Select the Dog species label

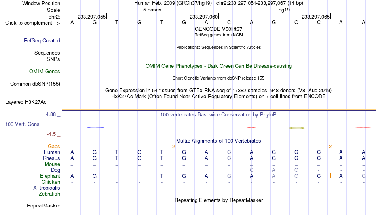55,170
